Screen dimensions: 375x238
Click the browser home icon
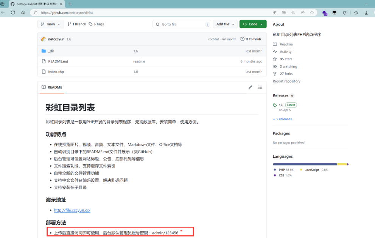[23, 12]
